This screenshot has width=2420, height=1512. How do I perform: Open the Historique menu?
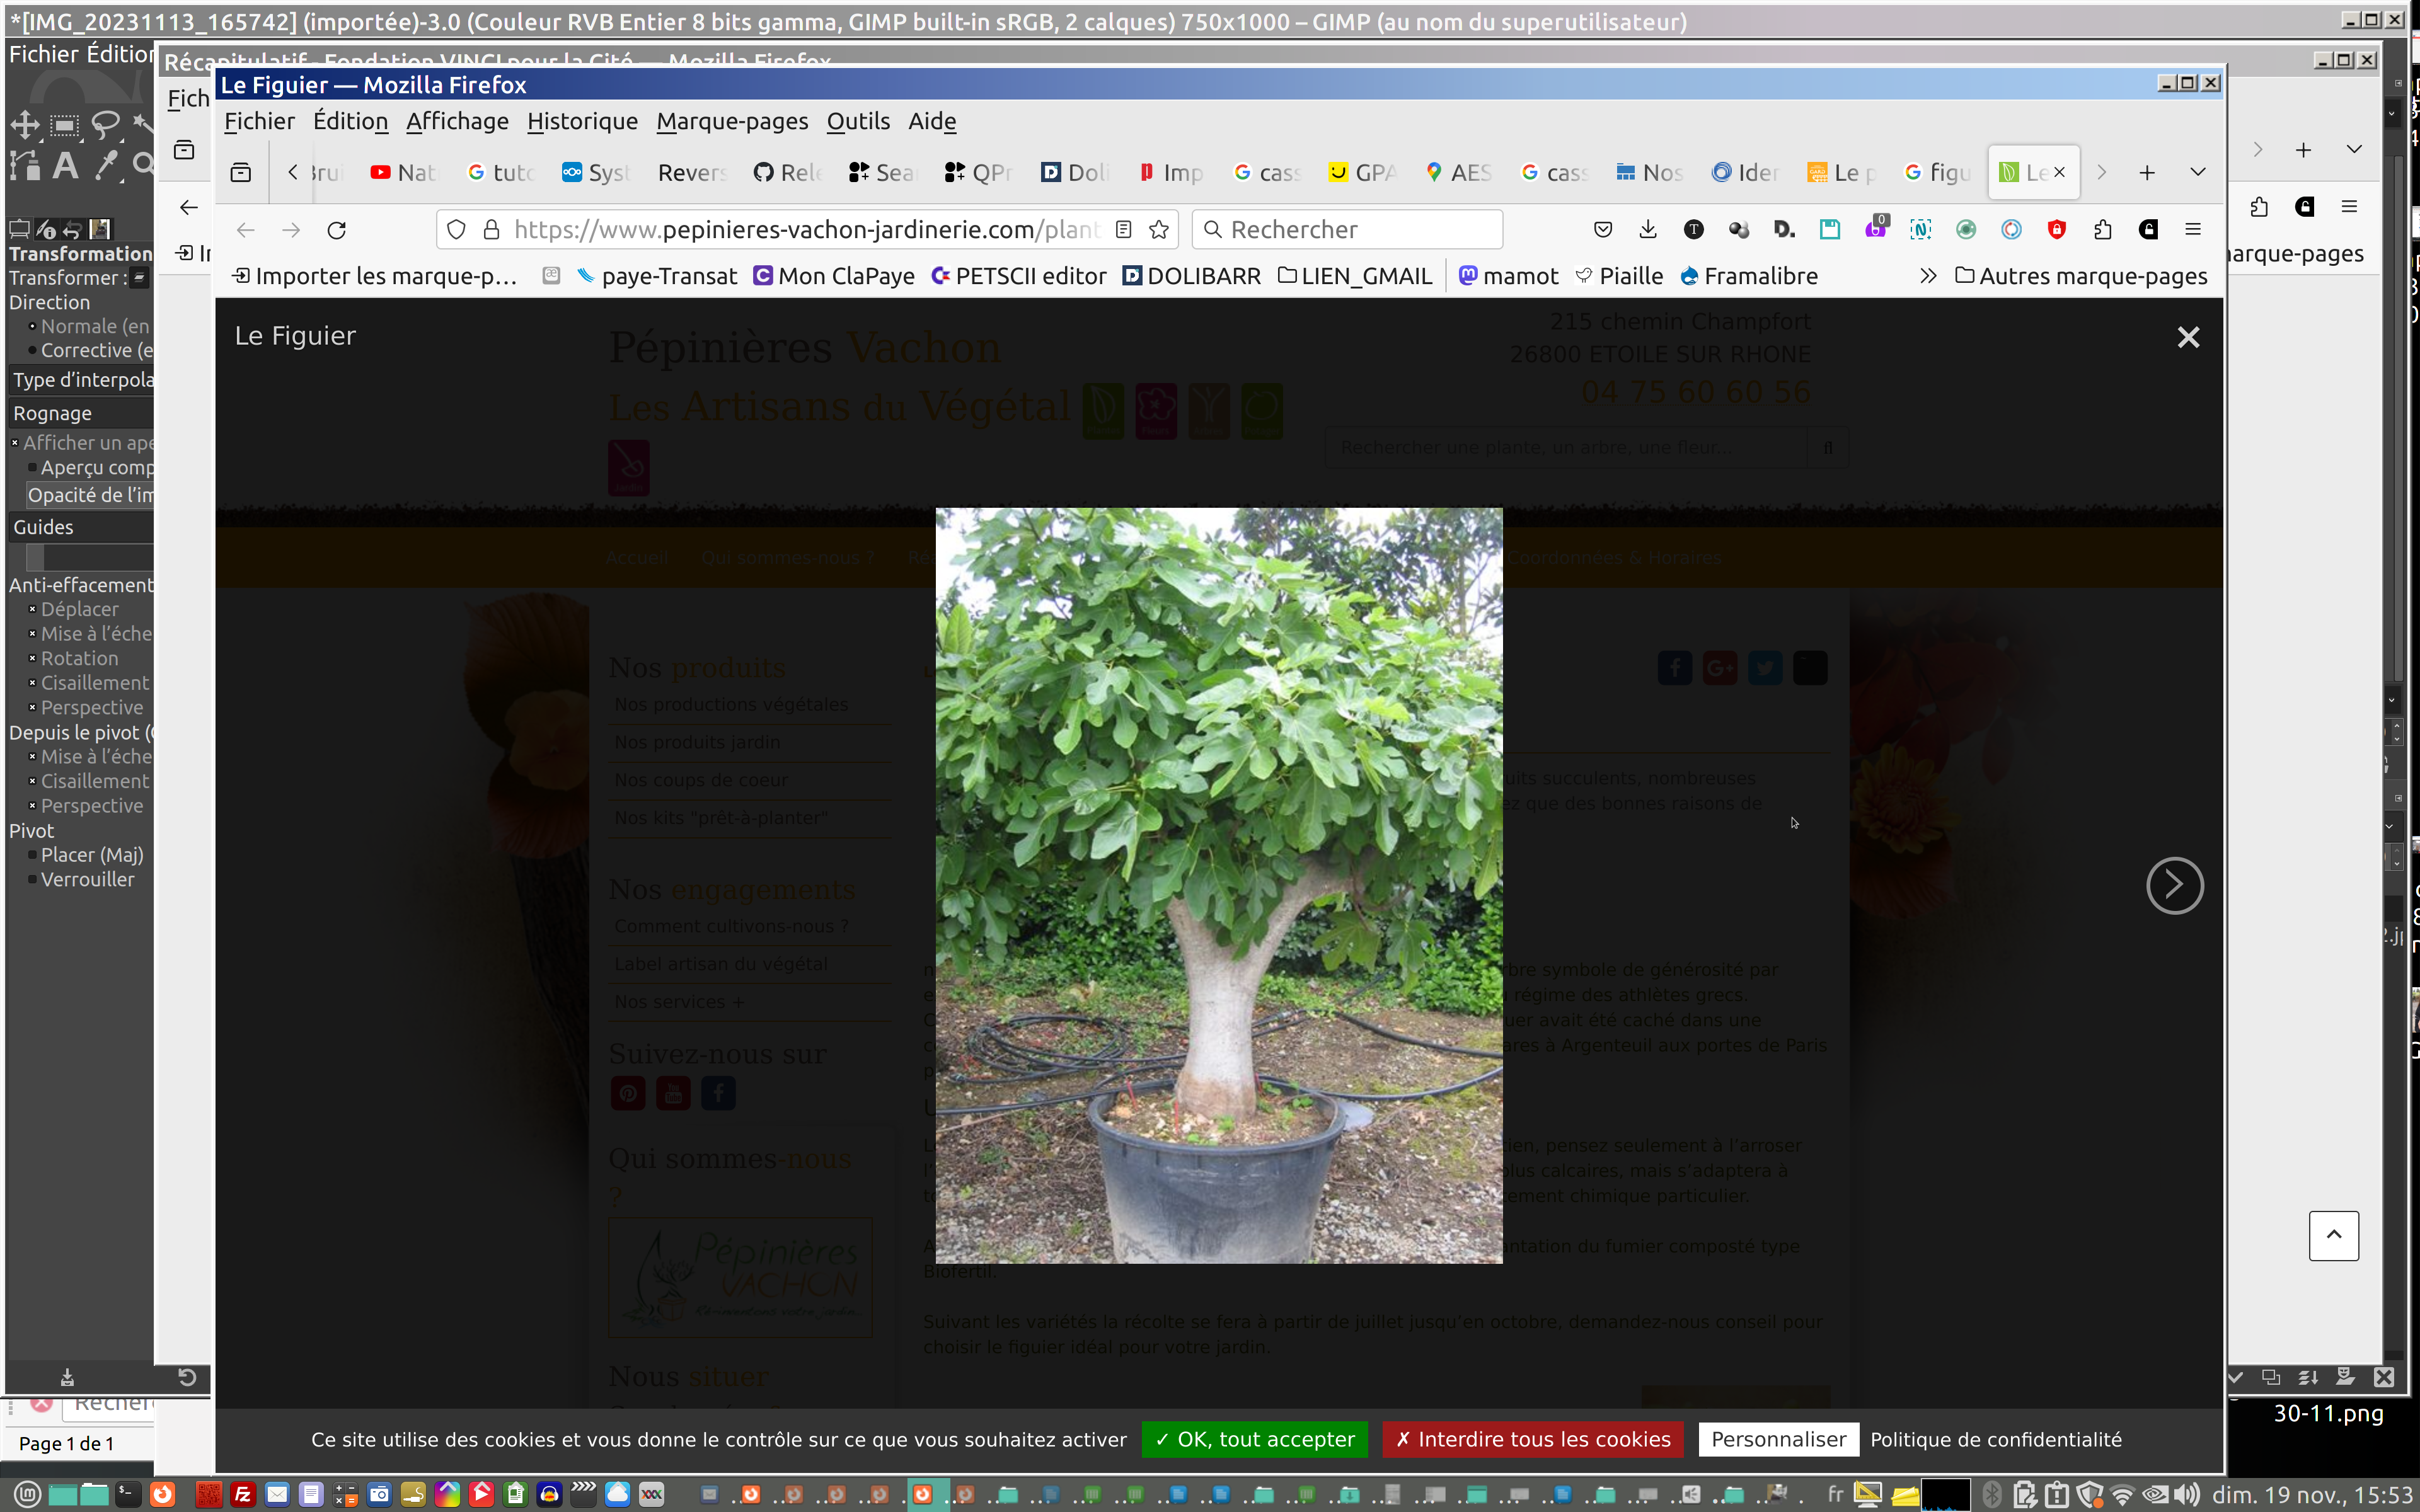click(x=582, y=121)
